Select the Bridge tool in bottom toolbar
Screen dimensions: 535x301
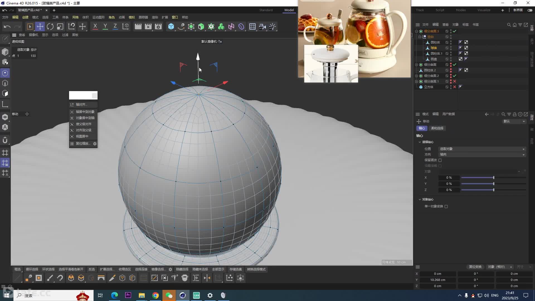101,278
